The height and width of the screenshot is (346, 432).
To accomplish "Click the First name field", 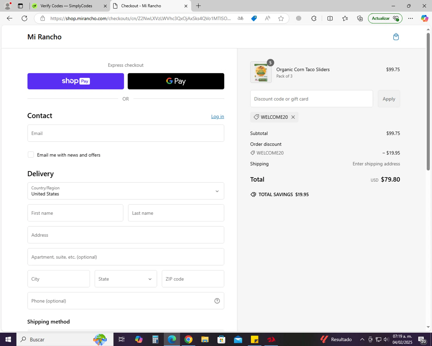I will (x=75, y=213).
